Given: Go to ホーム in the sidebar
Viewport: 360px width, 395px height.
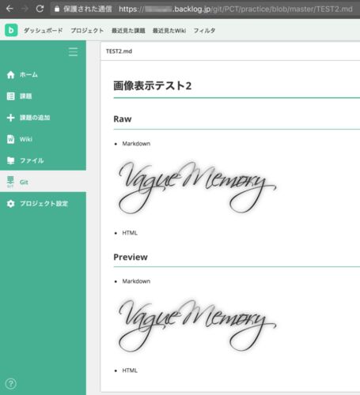Looking at the screenshot, I should (x=28, y=75).
